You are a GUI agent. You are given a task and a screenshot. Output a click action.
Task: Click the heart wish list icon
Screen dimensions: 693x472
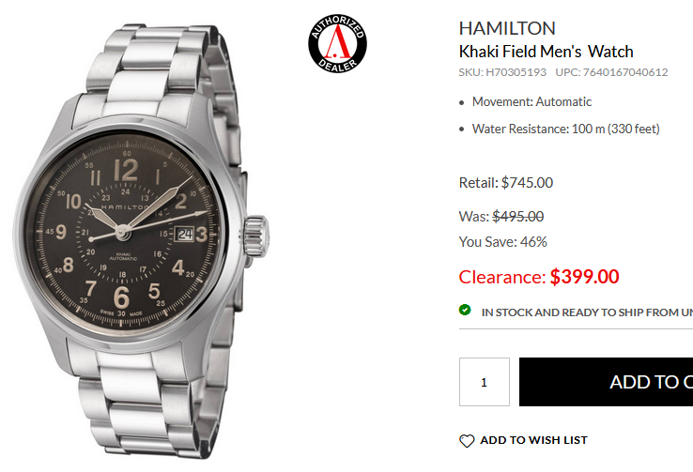(x=467, y=441)
